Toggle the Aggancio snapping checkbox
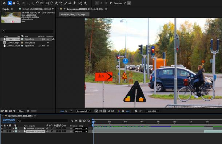Viewport: 222px width, 144px height. point(111,3)
